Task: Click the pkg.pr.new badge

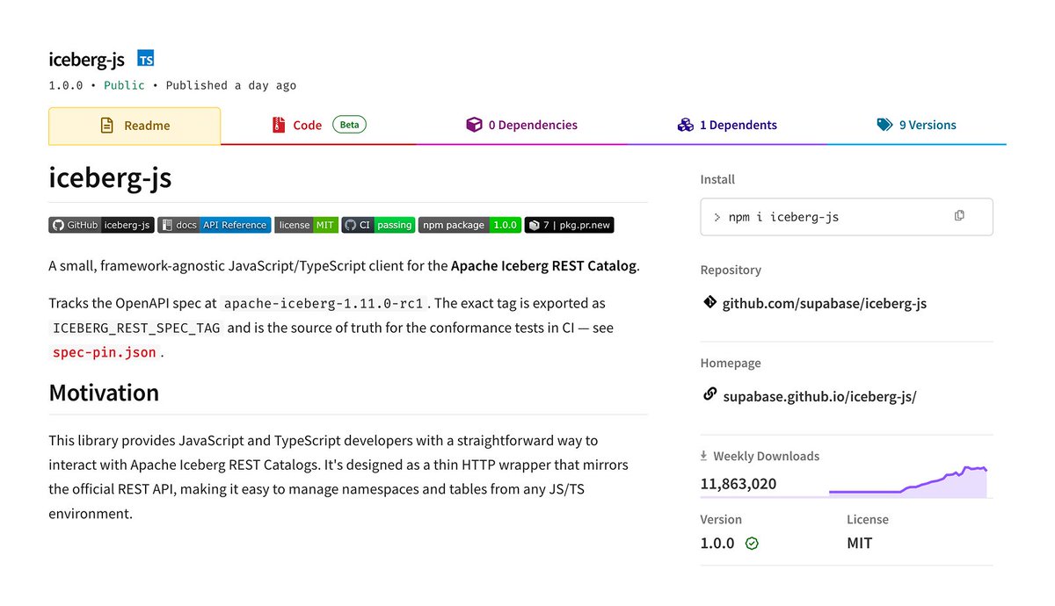Action: [569, 225]
